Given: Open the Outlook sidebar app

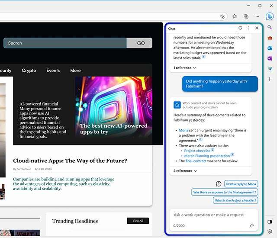Looking at the screenshot, I should [270, 48].
